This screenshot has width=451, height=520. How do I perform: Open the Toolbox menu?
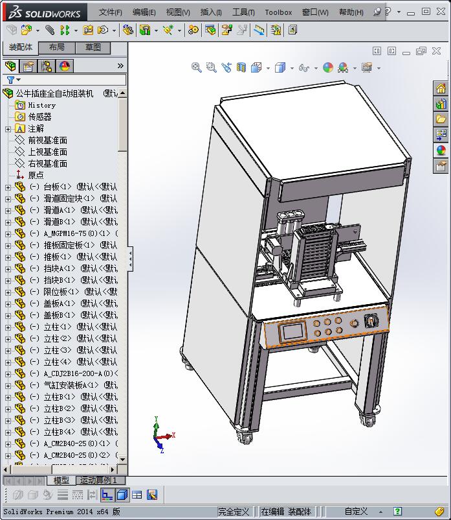[x=278, y=12]
